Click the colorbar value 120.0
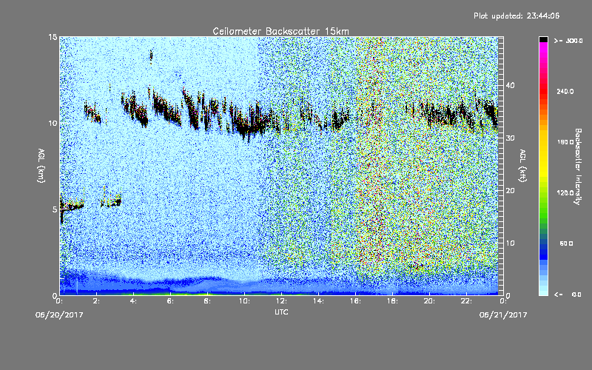This screenshot has height=370, width=592. pos(565,193)
